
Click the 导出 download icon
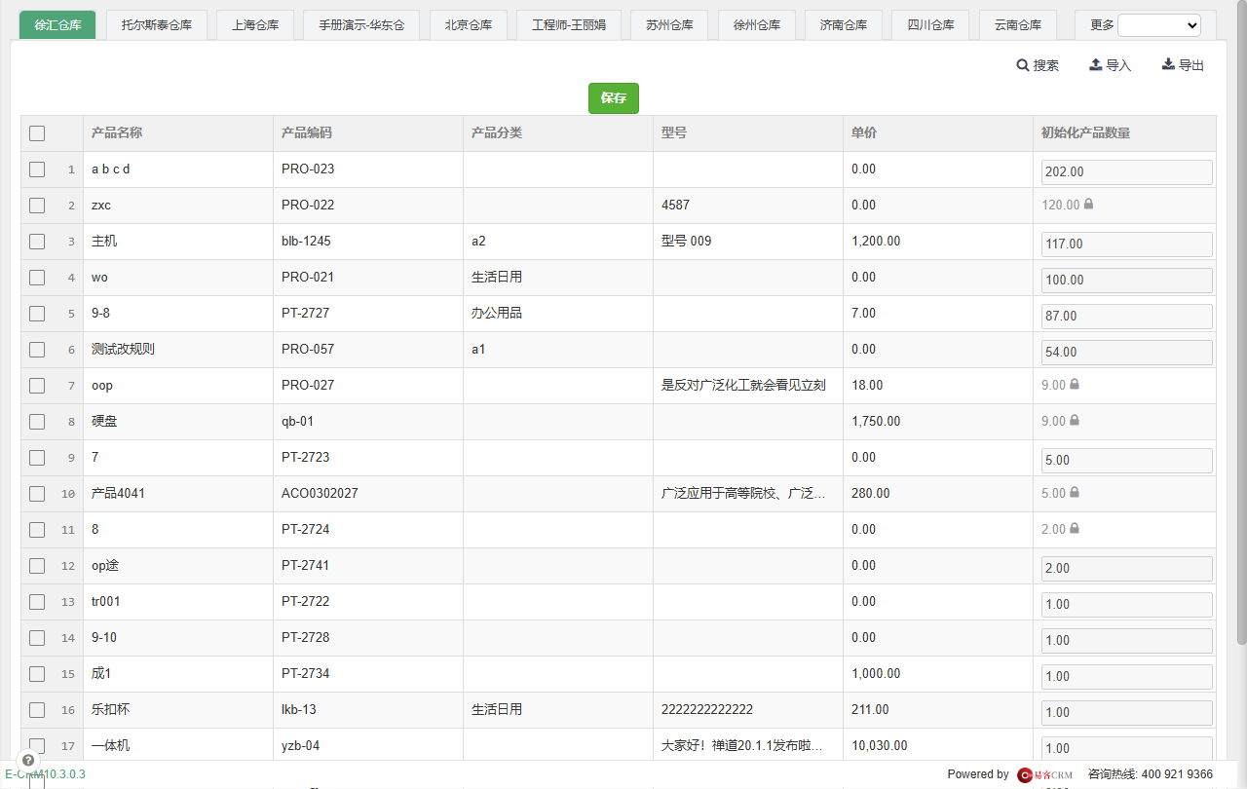(1169, 64)
